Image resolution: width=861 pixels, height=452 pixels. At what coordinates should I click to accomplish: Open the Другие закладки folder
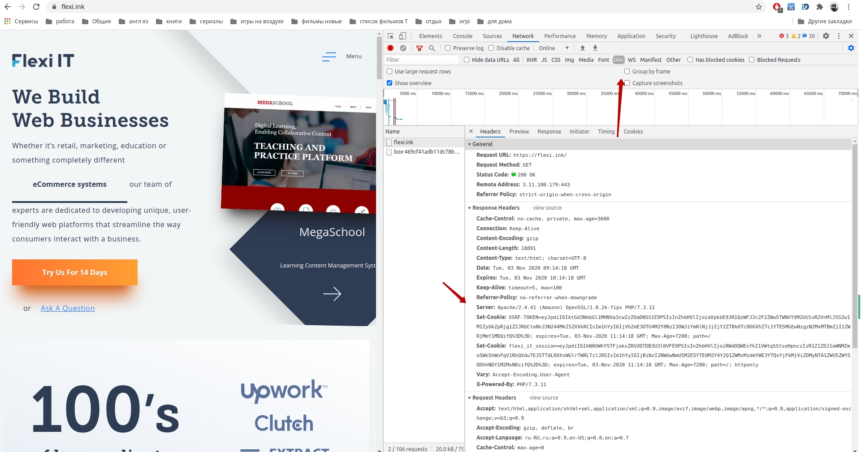click(825, 21)
